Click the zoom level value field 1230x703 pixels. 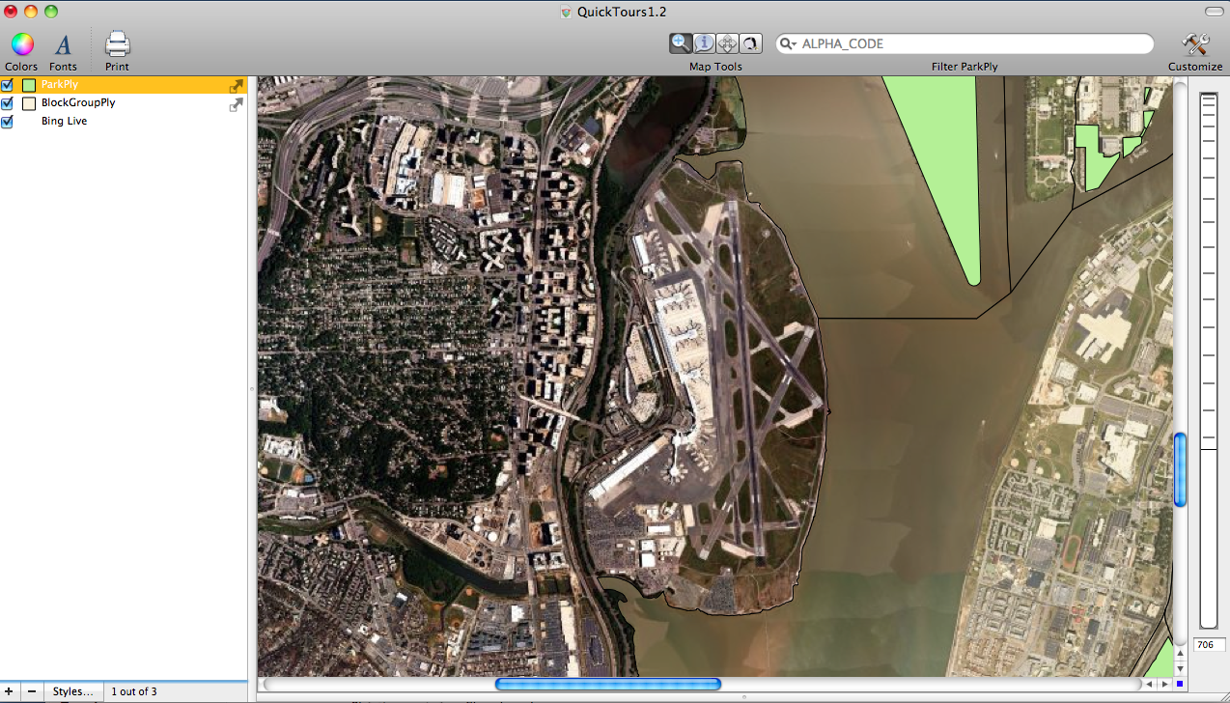(x=1209, y=645)
